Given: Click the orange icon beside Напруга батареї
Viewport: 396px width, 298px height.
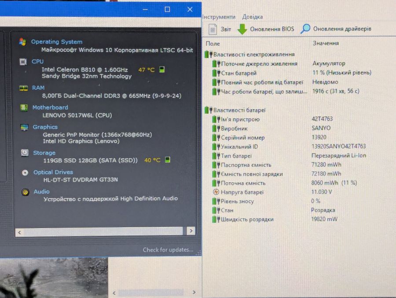Looking at the screenshot, I should [x=216, y=192].
